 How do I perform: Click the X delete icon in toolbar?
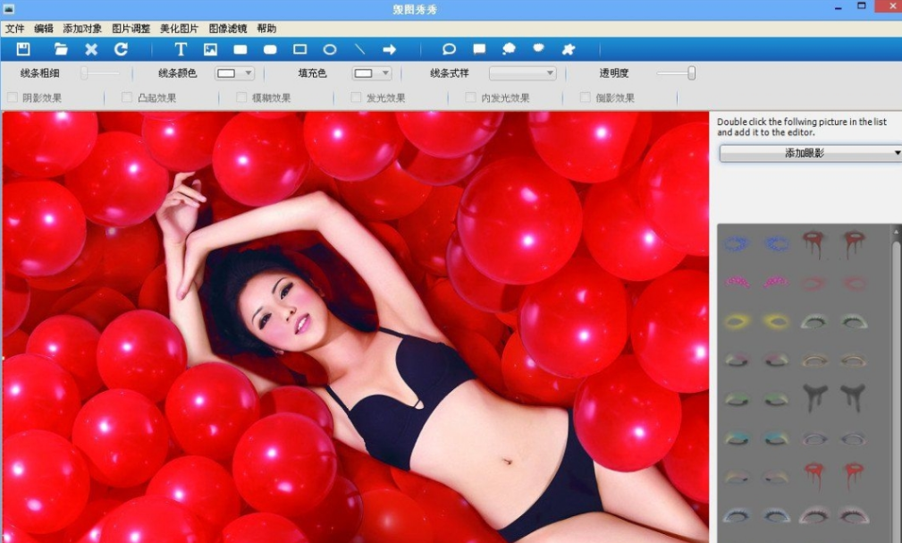point(91,49)
